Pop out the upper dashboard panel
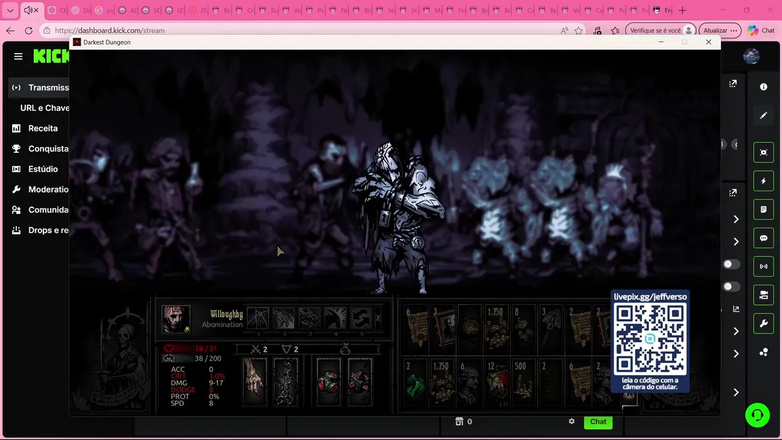This screenshot has height=440, width=782. [733, 84]
